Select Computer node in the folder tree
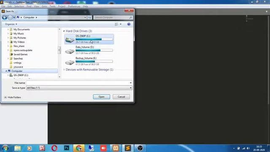Screen dimensions: 270x152 point(17,71)
